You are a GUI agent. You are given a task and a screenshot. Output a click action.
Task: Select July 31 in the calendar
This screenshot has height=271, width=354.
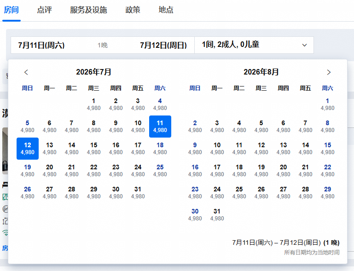(x=138, y=193)
